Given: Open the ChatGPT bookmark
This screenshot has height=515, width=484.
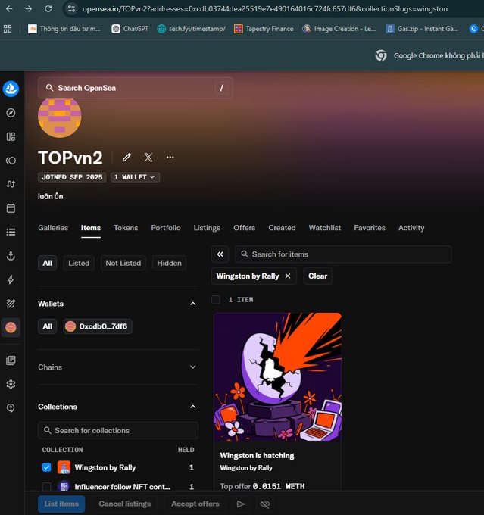Looking at the screenshot, I should tap(130, 29).
